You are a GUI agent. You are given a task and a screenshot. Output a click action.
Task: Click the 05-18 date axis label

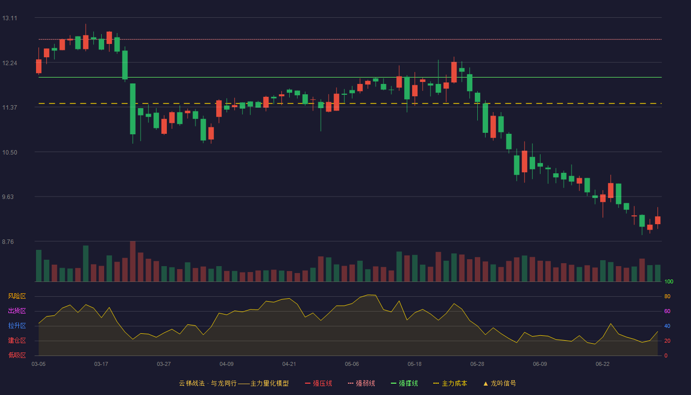pos(415,364)
